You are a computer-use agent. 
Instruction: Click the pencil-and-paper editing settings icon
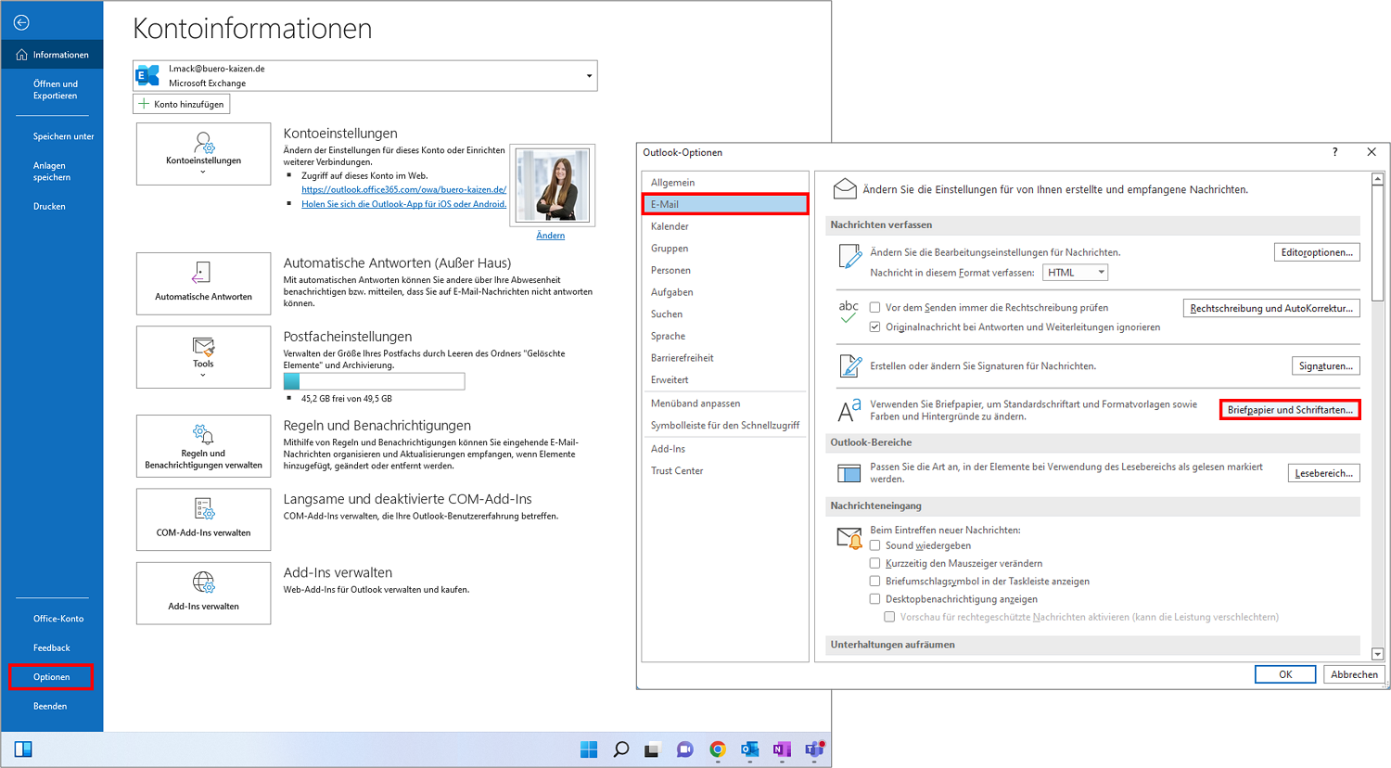pos(849,256)
